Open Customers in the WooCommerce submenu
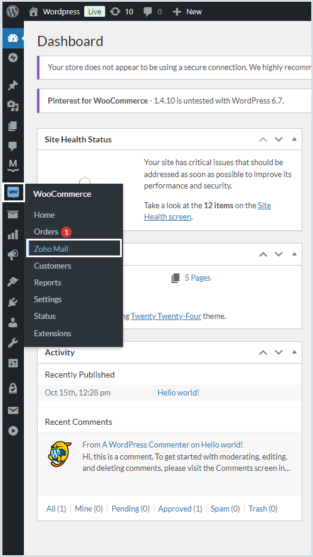The image size is (313, 557). [x=53, y=266]
